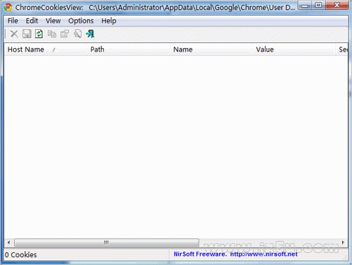Click the ChromeCookiesView title bar app icon
This screenshot has height=265, width=352.
click(x=8, y=7)
